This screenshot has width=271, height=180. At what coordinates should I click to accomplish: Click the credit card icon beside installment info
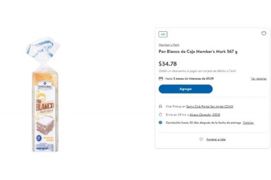pyautogui.click(x=161, y=79)
